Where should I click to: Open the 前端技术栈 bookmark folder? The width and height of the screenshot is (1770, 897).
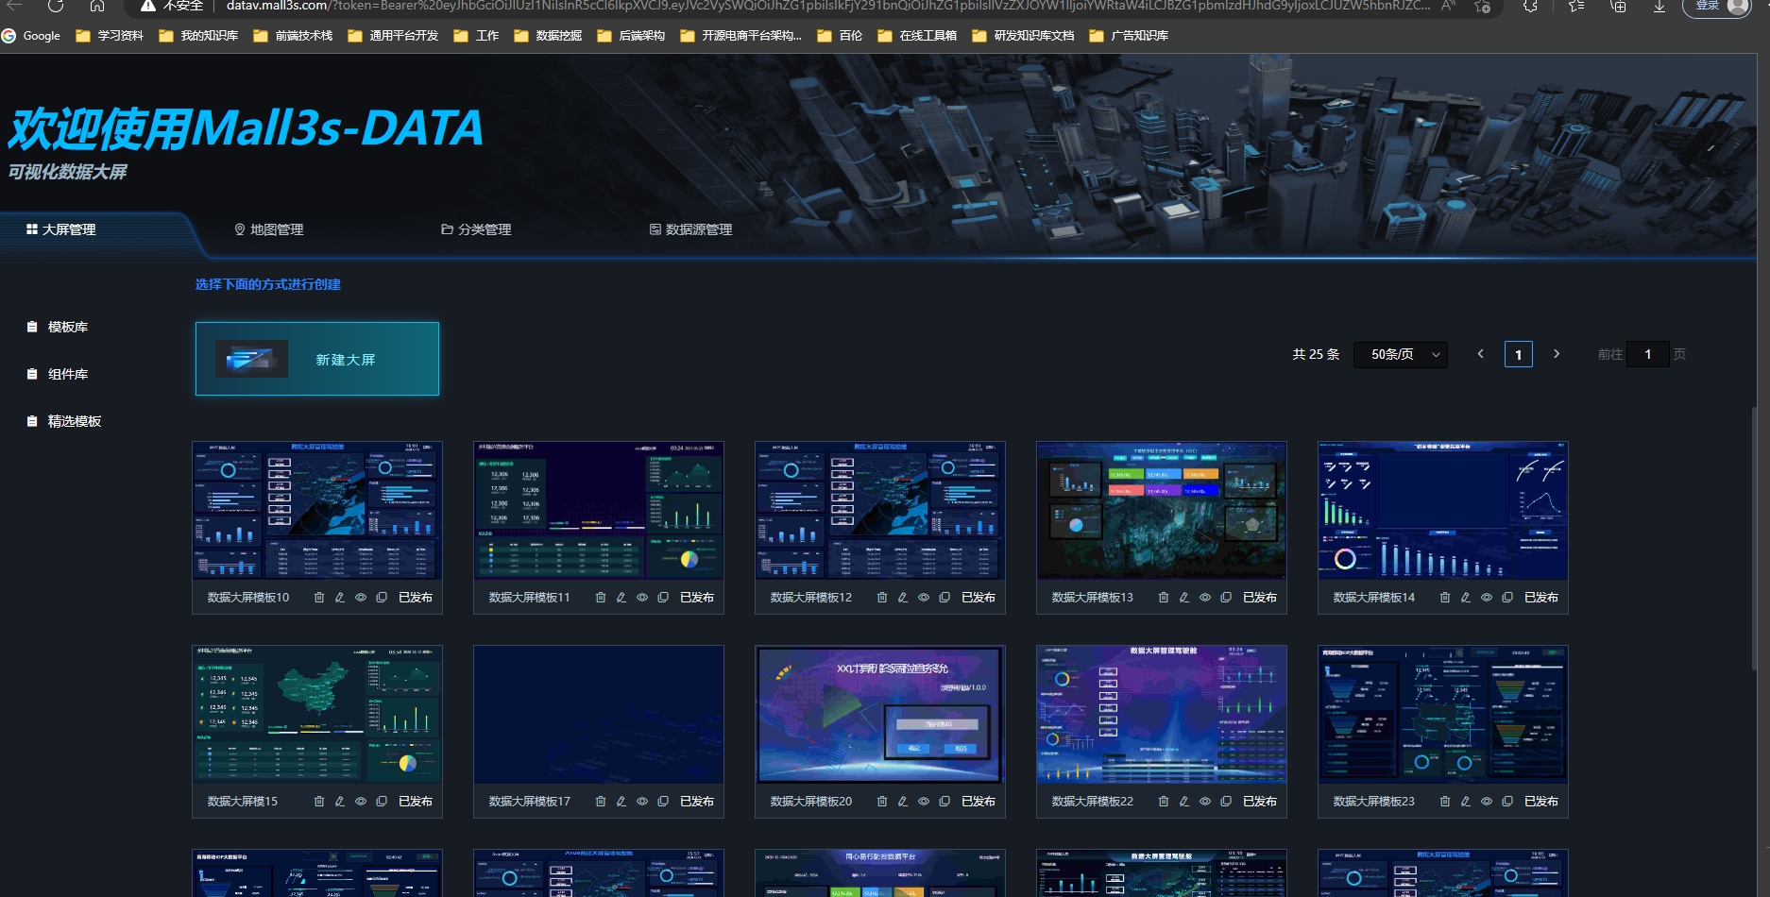(294, 36)
